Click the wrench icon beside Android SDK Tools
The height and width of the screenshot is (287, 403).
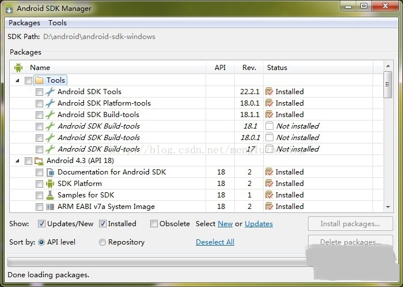(50, 92)
